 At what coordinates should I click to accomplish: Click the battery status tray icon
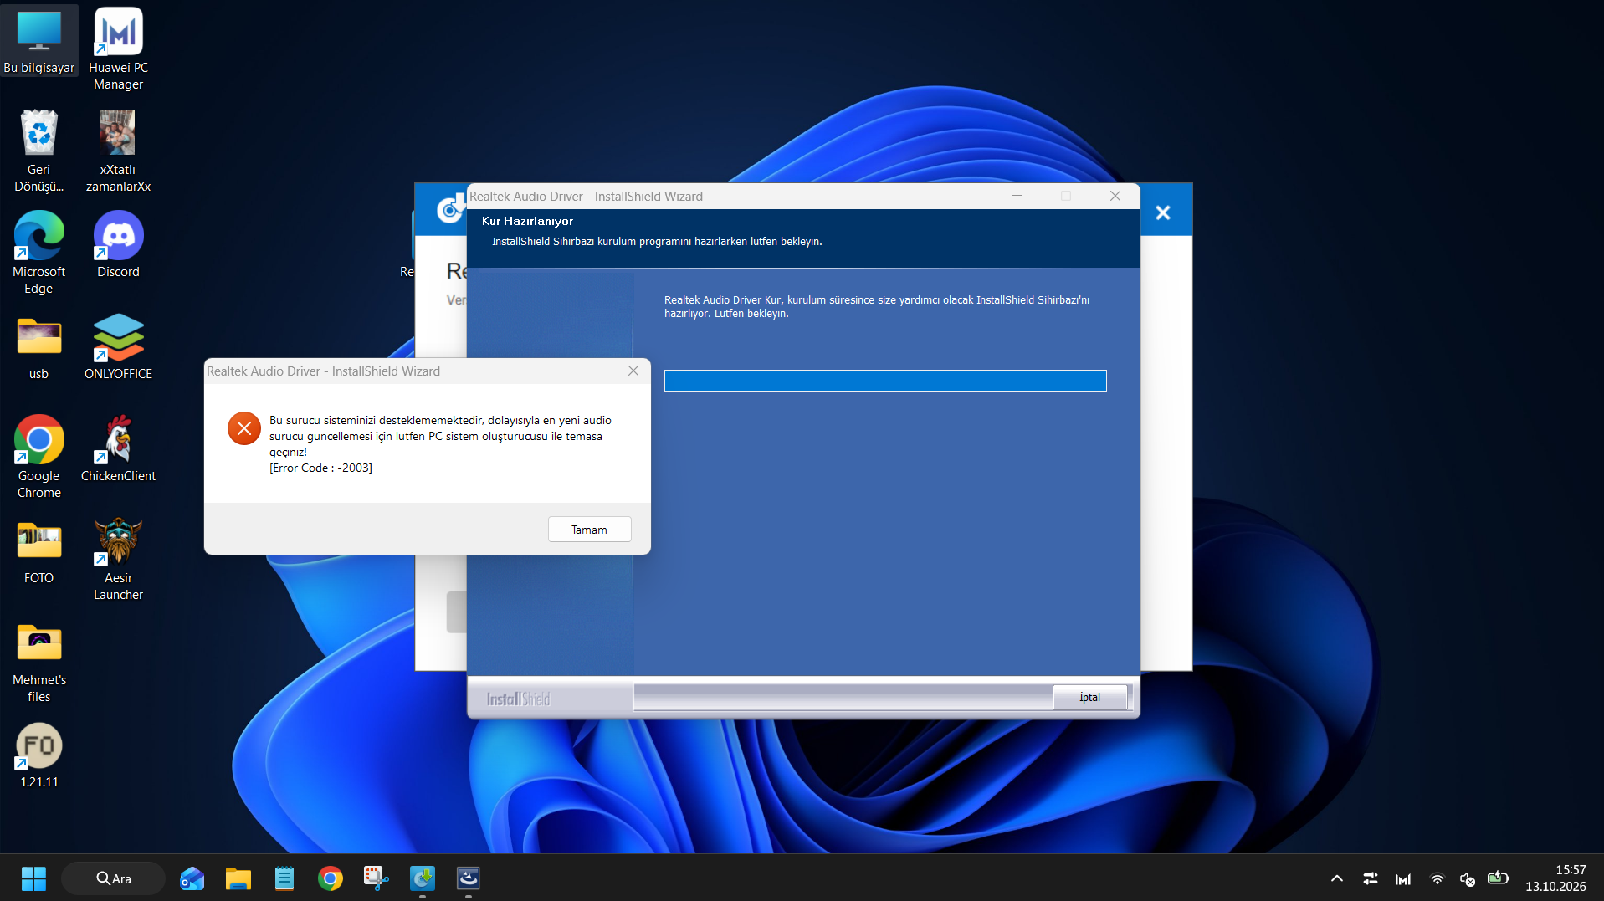(1498, 878)
